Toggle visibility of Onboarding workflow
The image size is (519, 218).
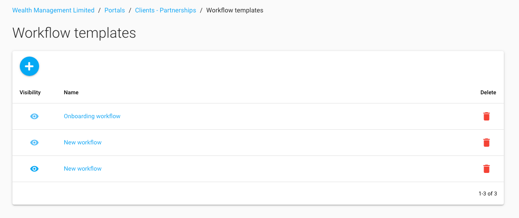pos(35,116)
